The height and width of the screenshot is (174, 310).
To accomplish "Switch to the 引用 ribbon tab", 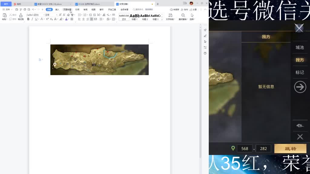I will [x=77, y=9].
